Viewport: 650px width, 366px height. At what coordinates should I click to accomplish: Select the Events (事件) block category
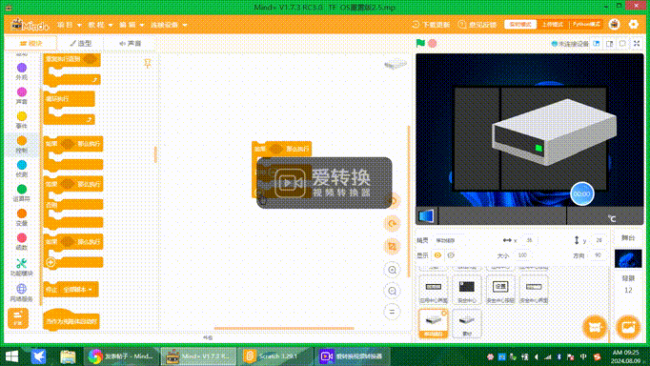[22, 120]
